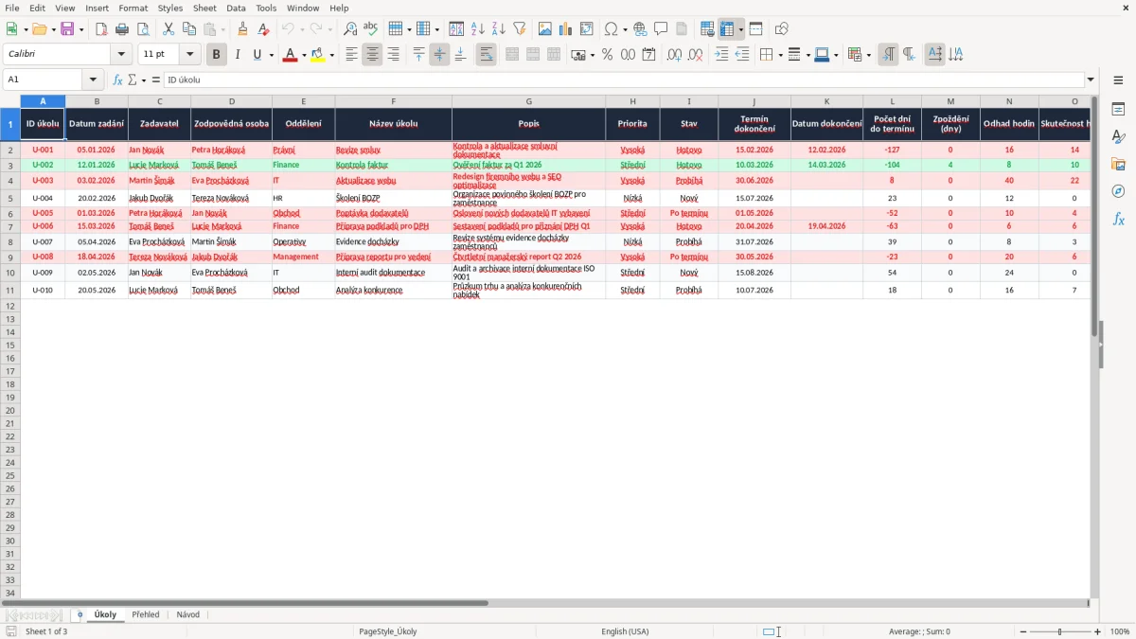
Task: Click the Zadavatel column header cell
Action: point(159,124)
